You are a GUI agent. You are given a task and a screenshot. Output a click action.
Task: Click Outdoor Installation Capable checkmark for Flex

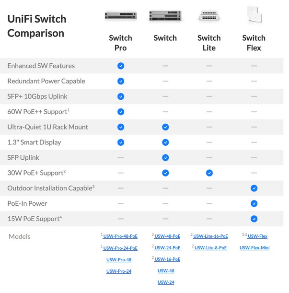(254, 188)
